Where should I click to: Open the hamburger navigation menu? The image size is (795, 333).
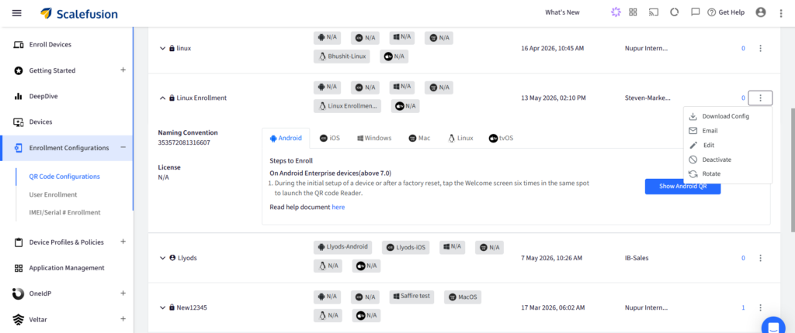[17, 12]
